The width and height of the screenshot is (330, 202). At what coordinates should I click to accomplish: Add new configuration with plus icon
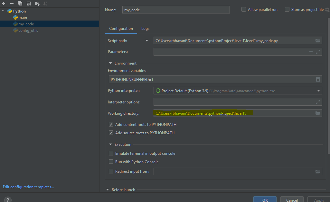point(4,4)
